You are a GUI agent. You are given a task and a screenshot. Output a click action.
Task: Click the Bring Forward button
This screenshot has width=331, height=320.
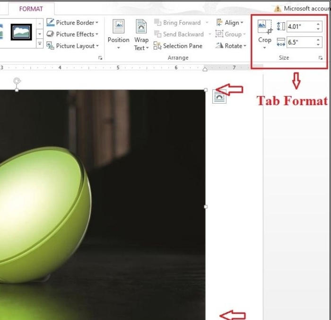(x=177, y=23)
